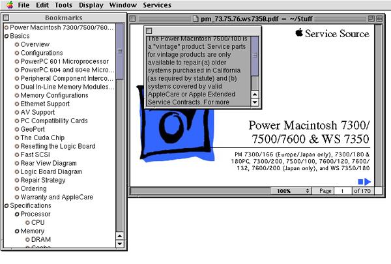Open The Cuda Chip bookmark
Viewport: 391px width, 264px height.
click(x=42, y=138)
